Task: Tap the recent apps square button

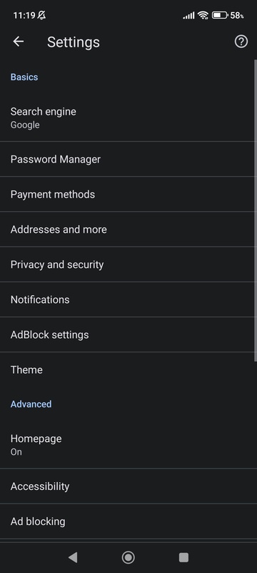Action: [184, 557]
